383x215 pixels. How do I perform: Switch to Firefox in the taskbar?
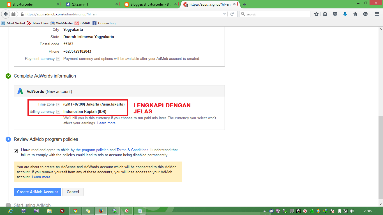[101, 211]
